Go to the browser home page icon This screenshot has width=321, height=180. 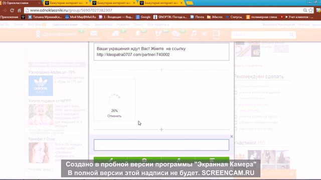tap(19, 10)
